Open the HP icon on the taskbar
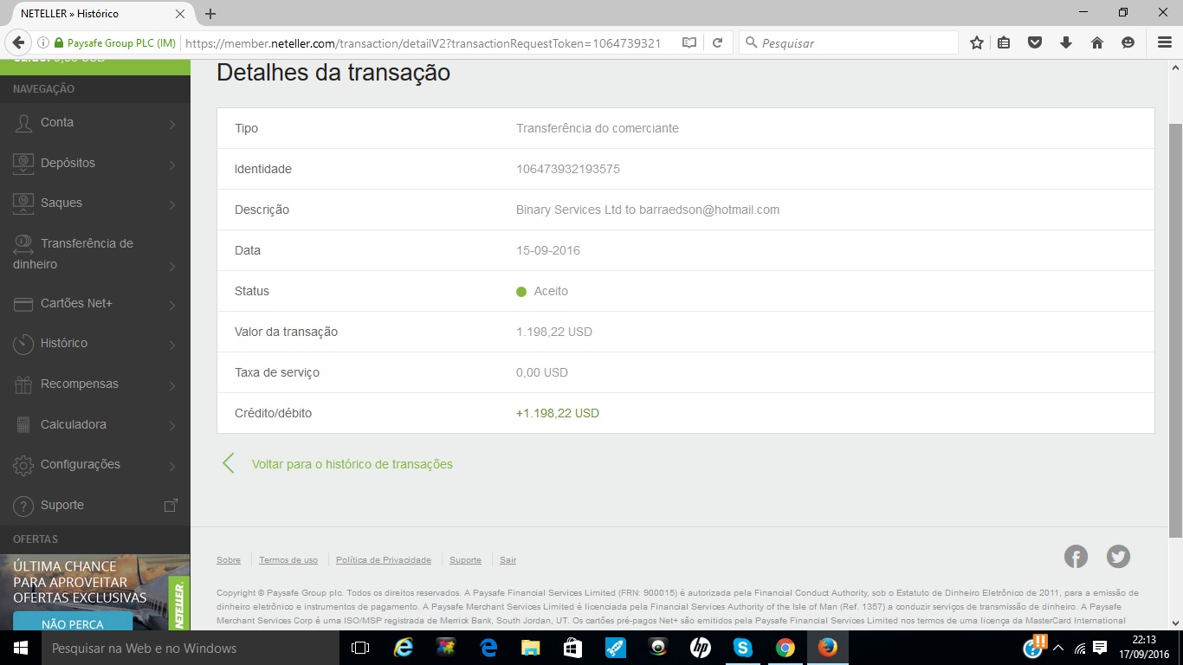This screenshot has width=1183, height=665. click(x=701, y=648)
